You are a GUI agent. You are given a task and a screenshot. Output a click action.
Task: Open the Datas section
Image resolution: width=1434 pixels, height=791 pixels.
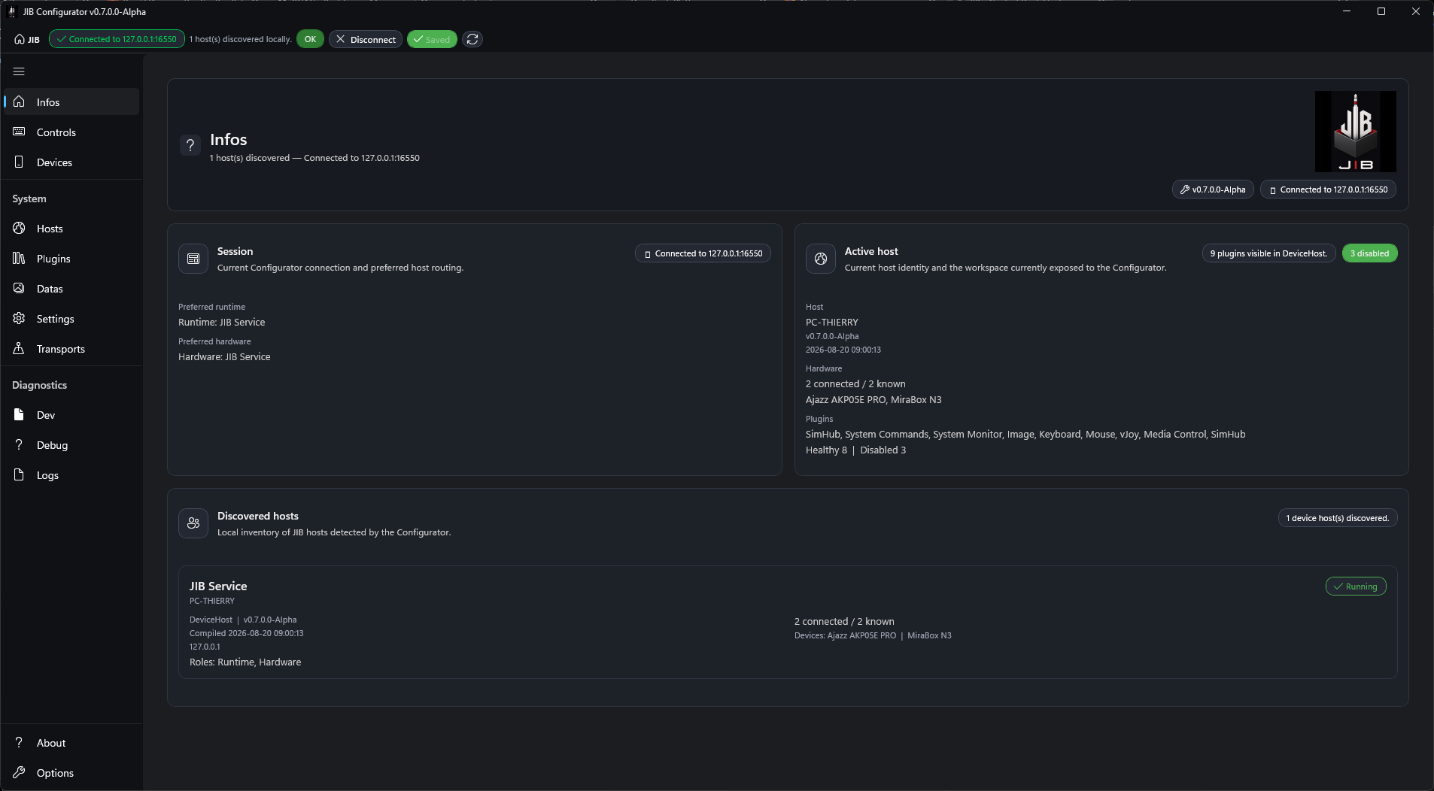point(71,289)
